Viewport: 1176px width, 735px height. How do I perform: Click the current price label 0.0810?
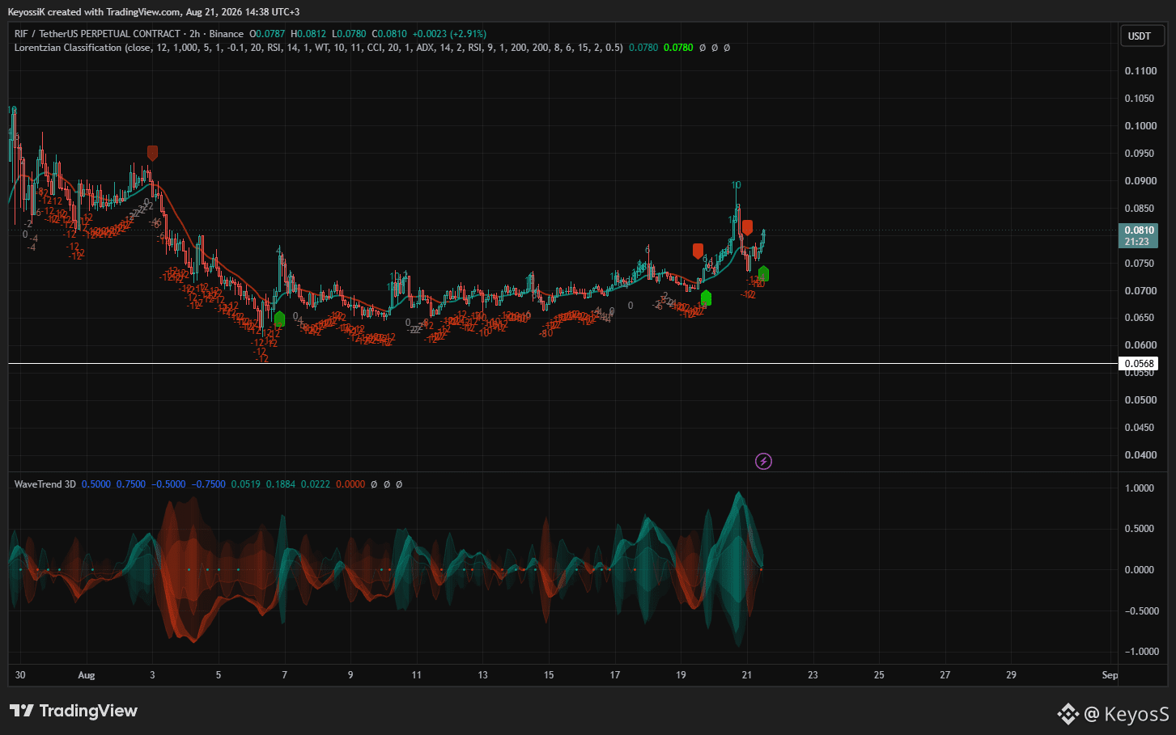point(1139,230)
